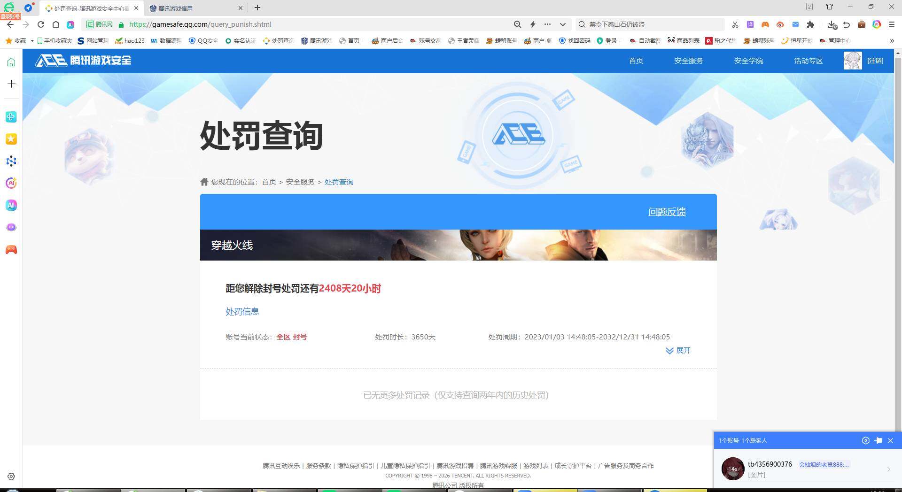
Task: Click the gamesafe.qq.com address bar URL
Action: click(200, 24)
